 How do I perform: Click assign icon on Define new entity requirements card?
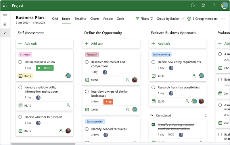pos(194,76)
